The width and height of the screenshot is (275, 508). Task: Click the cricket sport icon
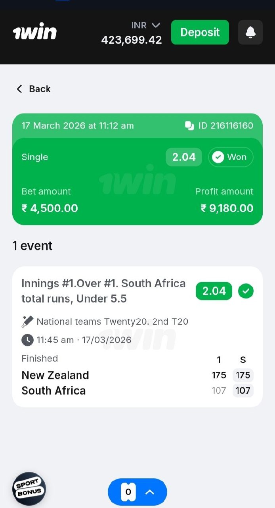click(x=27, y=321)
